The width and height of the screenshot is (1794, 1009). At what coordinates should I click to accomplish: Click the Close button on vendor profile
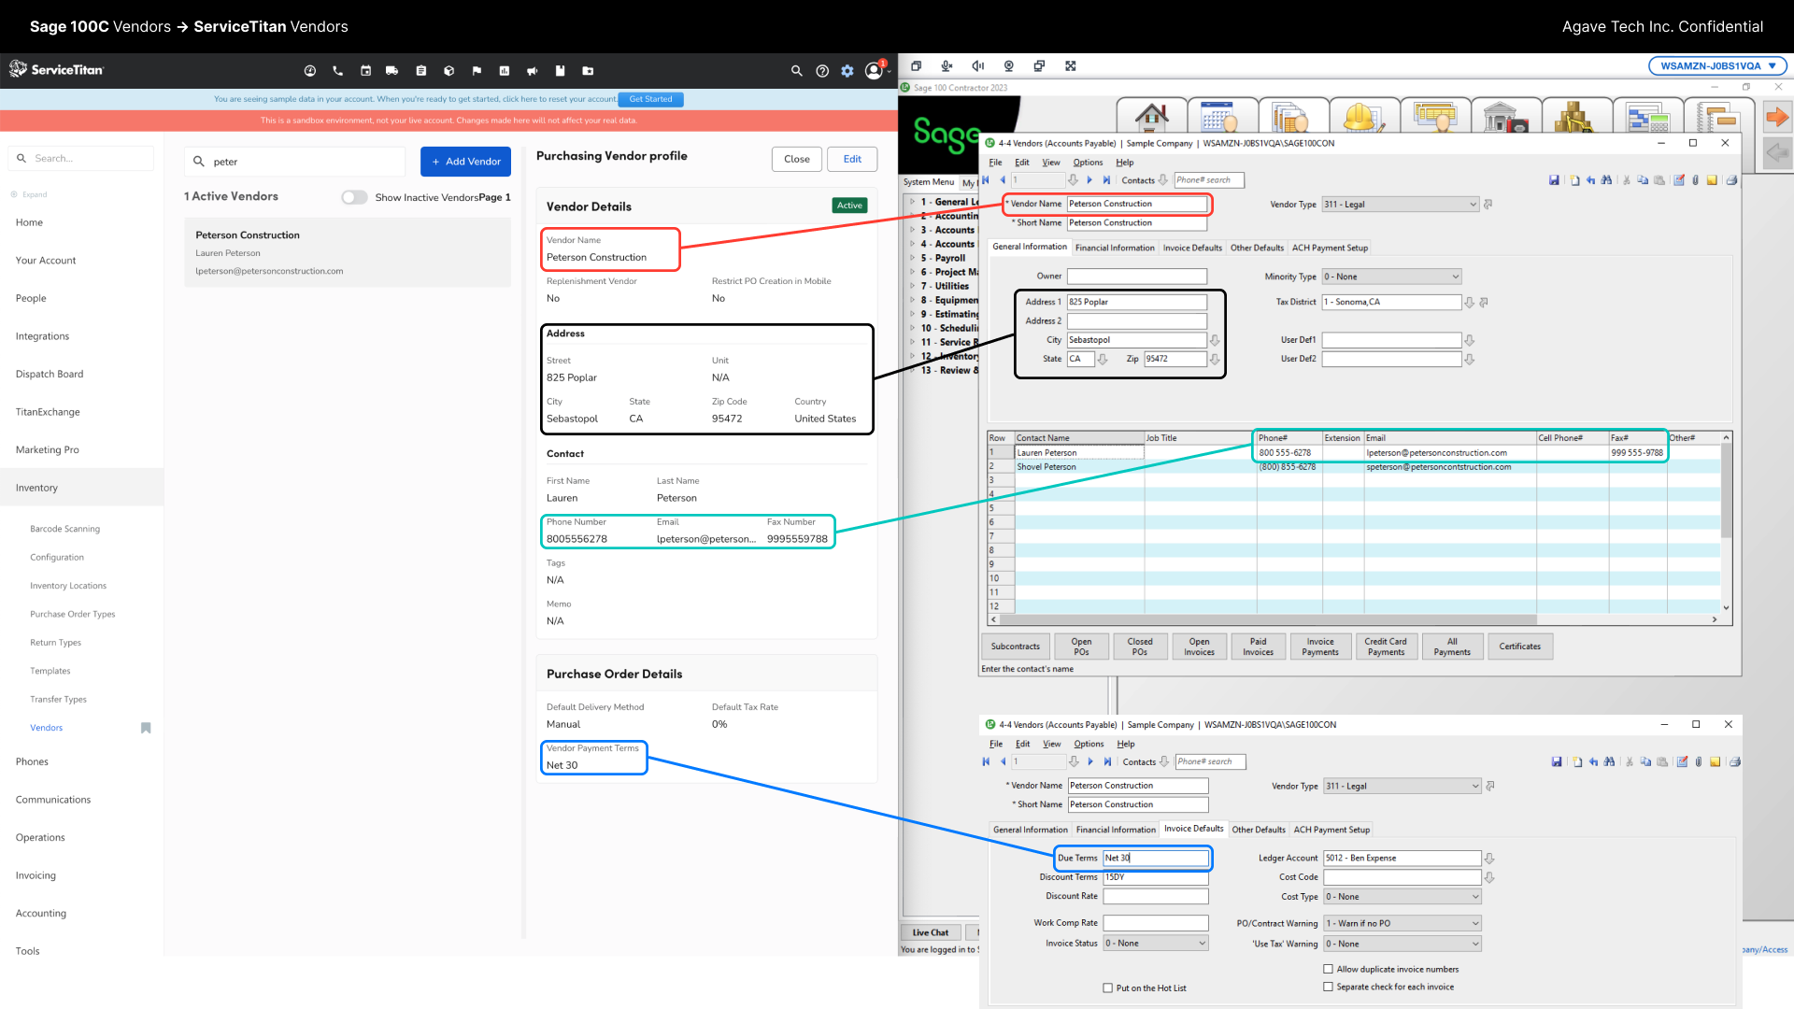797,159
